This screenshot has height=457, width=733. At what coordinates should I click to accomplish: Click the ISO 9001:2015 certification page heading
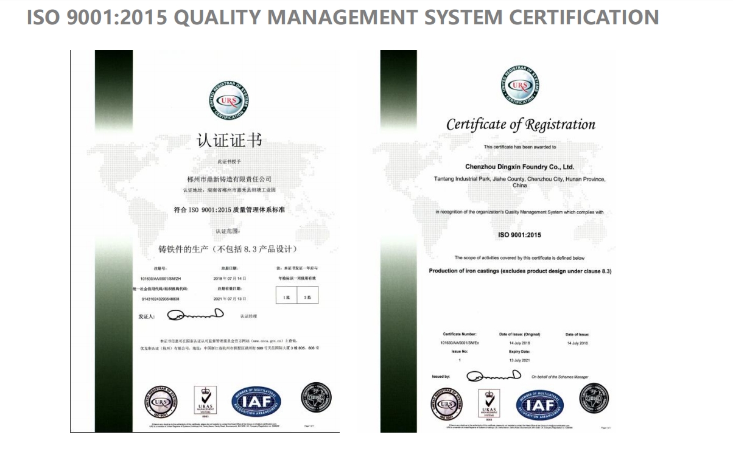point(343,17)
